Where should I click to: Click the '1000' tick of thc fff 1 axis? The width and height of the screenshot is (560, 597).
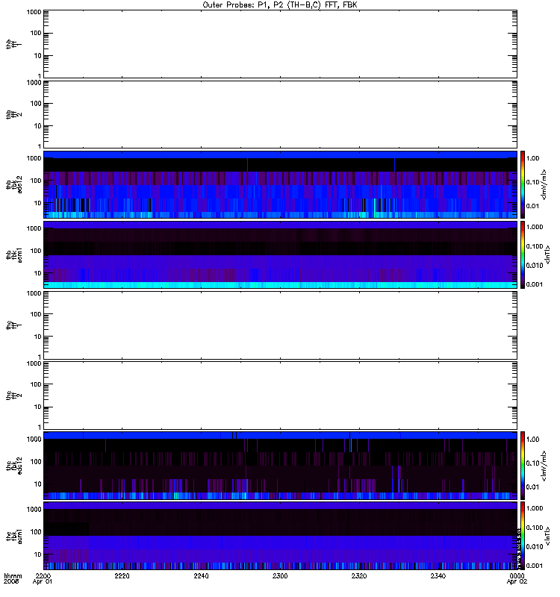(x=34, y=293)
